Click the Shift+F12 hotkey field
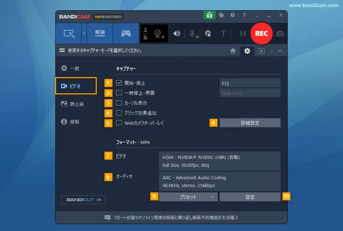Image resolution: width=343 pixels, height=231 pixels. tap(250, 93)
